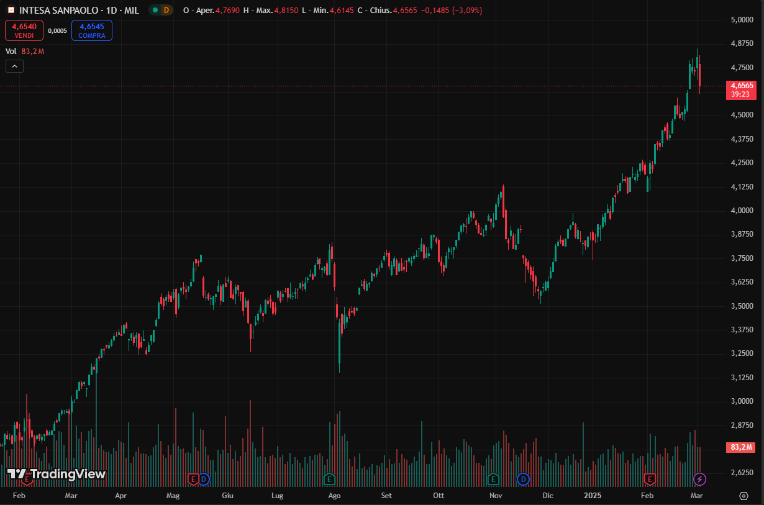Click the 3,6250 price axis label
This screenshot has width=764, height=505.
tap(742, 282)
